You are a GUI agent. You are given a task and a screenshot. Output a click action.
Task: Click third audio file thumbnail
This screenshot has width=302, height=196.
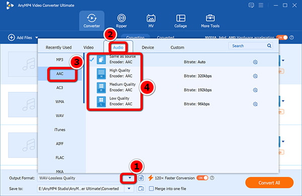(x=23, y=145)
